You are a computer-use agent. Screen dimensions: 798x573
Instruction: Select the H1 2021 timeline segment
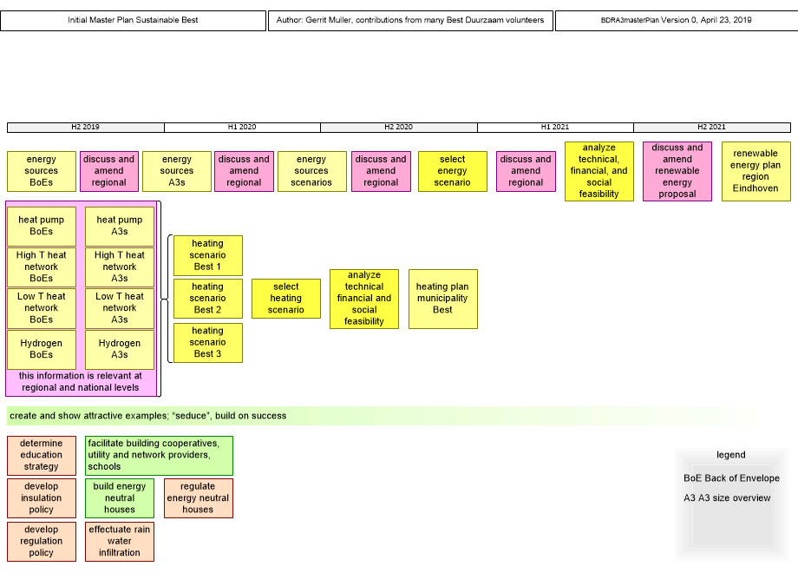click(x=555, y=128)
